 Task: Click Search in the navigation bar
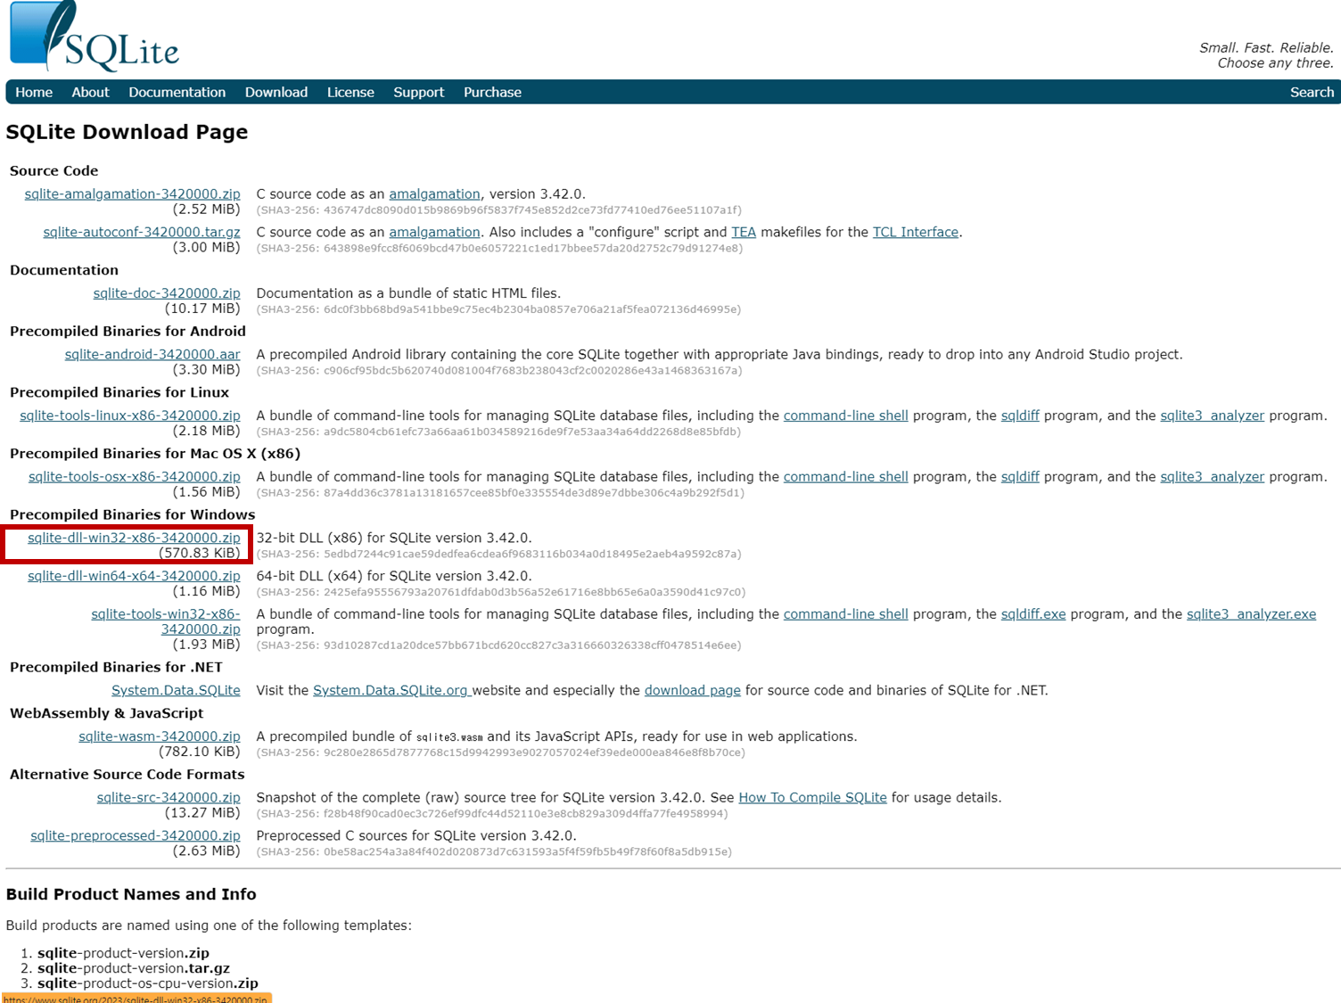point(1312,92)
